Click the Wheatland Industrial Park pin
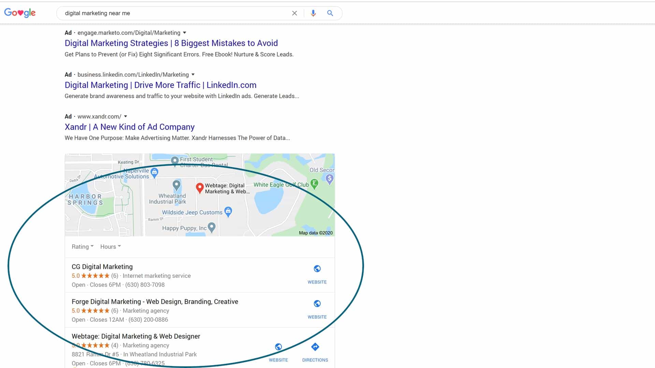This screenshot has height=368, width=655. pyautogui.click(x=176, y=185)
